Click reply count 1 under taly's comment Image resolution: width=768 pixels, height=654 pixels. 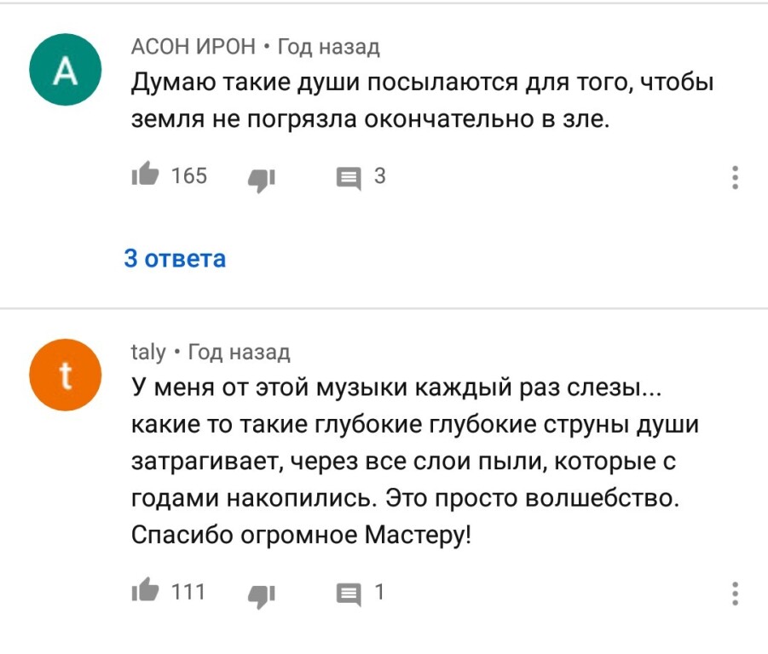(379, 592)
